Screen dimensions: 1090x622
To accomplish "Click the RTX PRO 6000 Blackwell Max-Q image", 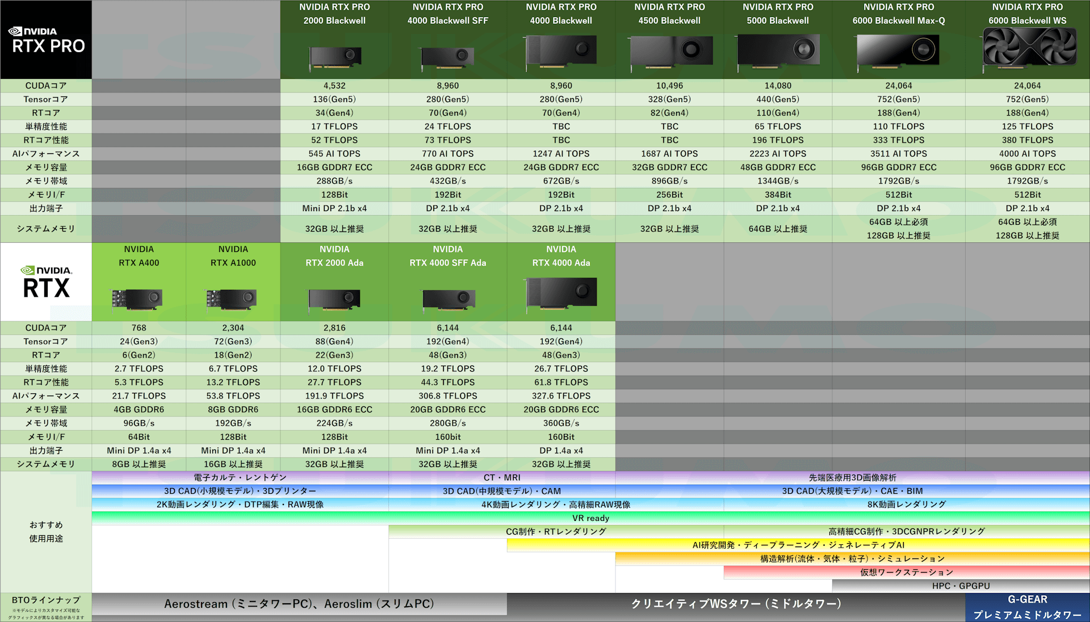I will [898, 51].
